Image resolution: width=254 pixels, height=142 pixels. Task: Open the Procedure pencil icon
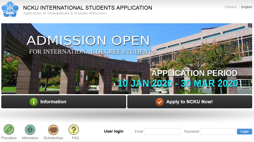(x=9, y=129)
